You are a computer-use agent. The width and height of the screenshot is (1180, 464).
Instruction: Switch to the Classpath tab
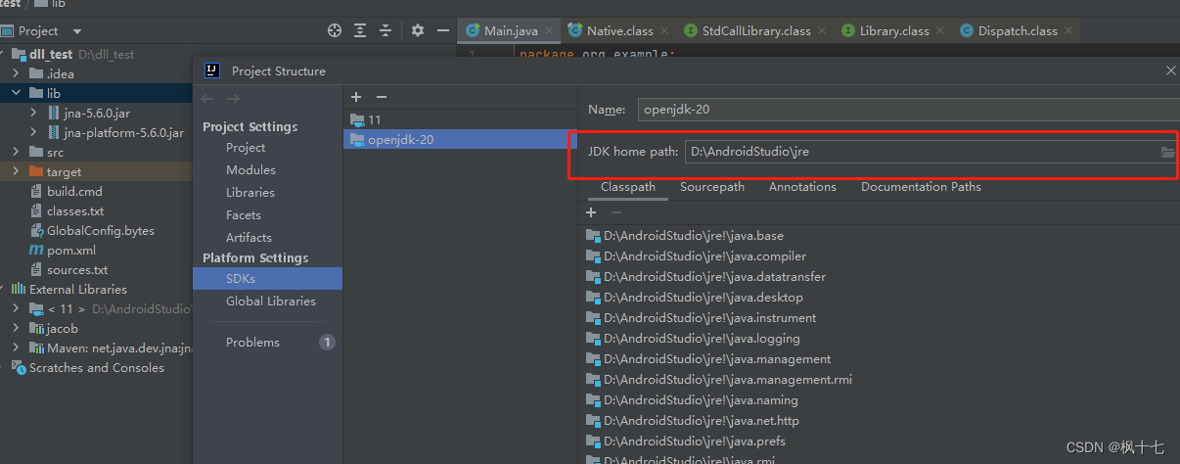628,186
